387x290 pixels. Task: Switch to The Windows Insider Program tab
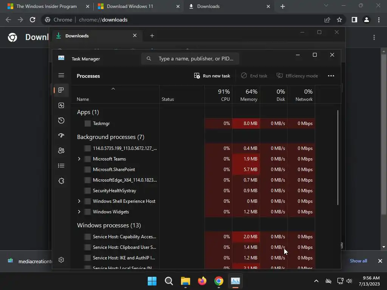pyautogui.click(x=46, y=6)
